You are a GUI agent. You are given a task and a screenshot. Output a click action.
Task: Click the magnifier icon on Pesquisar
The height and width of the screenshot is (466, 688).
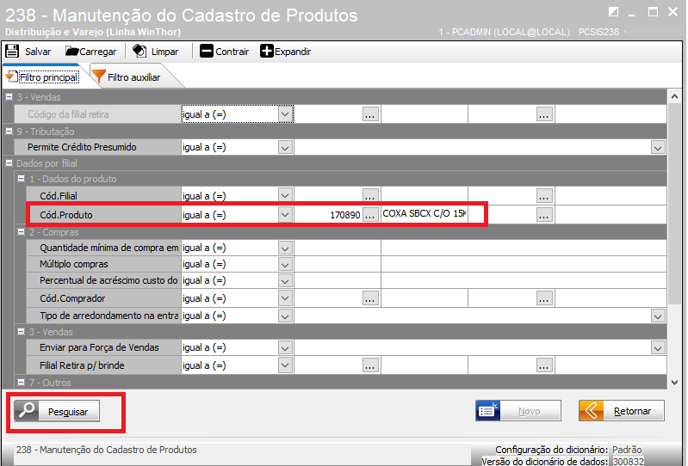27,411
